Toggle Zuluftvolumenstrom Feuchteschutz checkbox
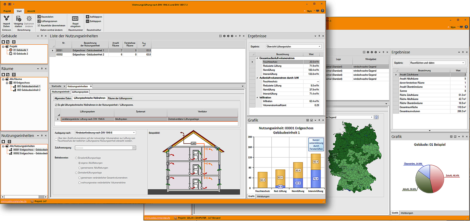The image size is (470, 221). pyautogui.click(x=56, y=139)
